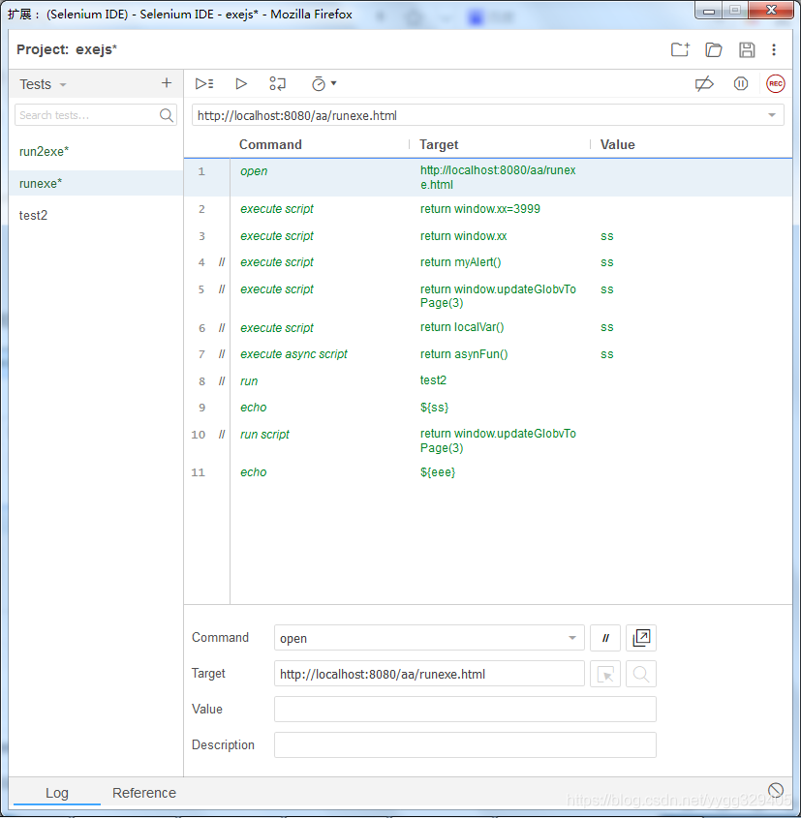Toggle comment marker on row 7
Viewport: 801px width, 818px height.
coord(222,354)
